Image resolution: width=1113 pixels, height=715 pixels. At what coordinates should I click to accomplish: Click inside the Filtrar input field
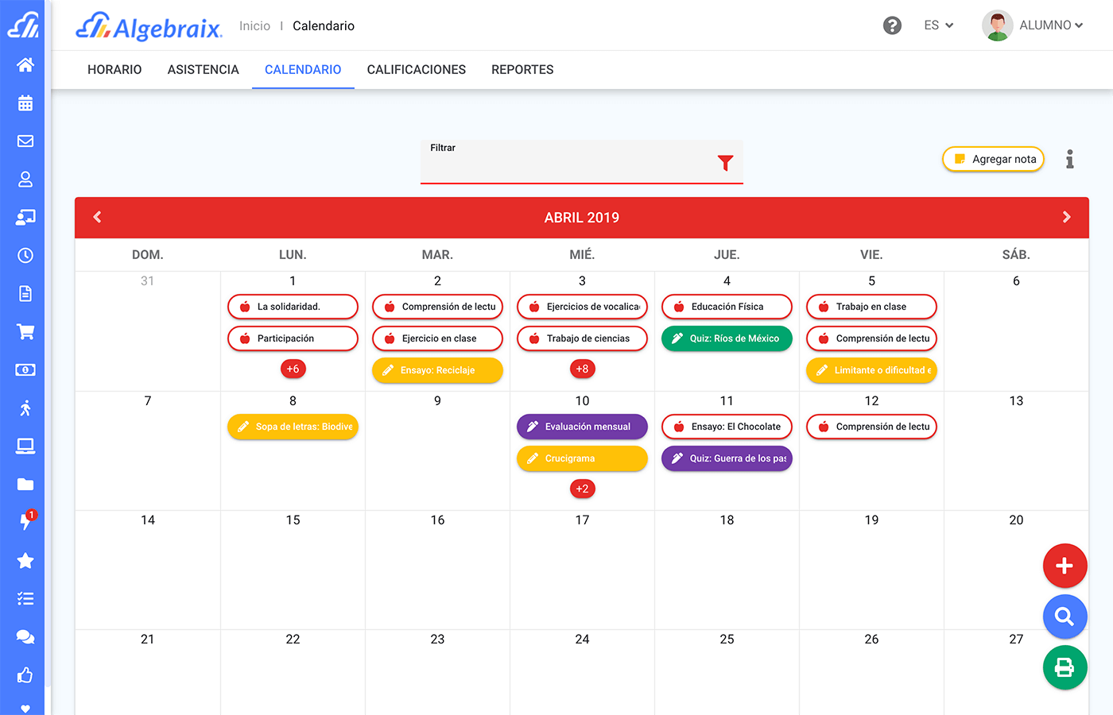coord(572,167)
